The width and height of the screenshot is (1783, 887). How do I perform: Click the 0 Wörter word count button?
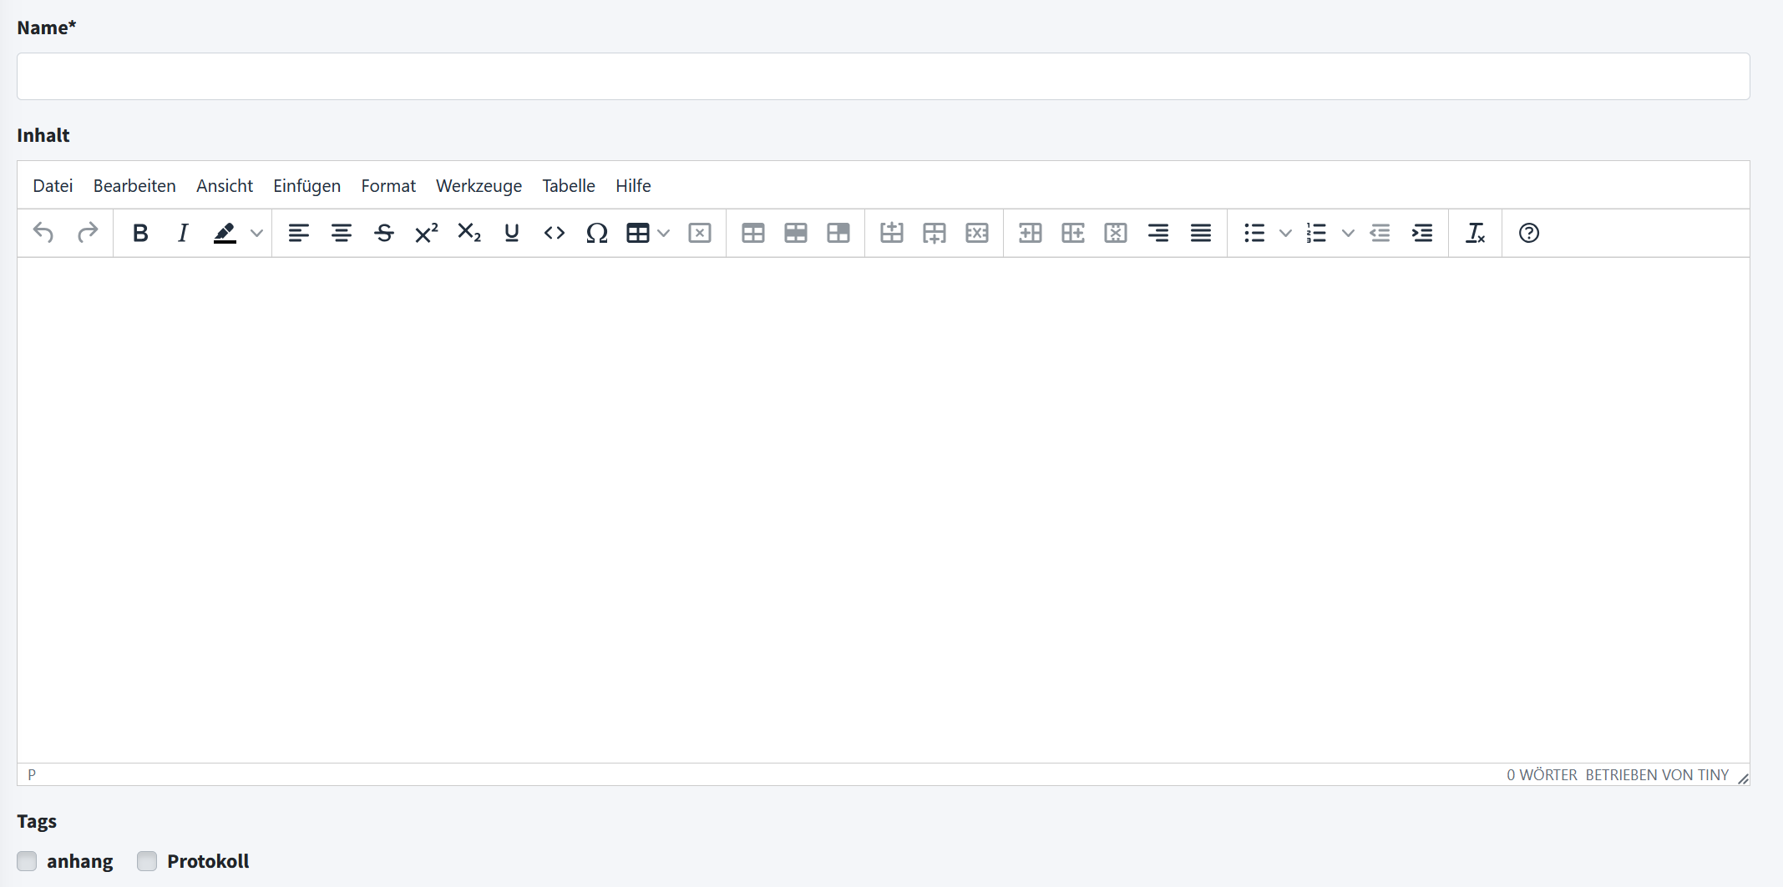(1542, 775)
